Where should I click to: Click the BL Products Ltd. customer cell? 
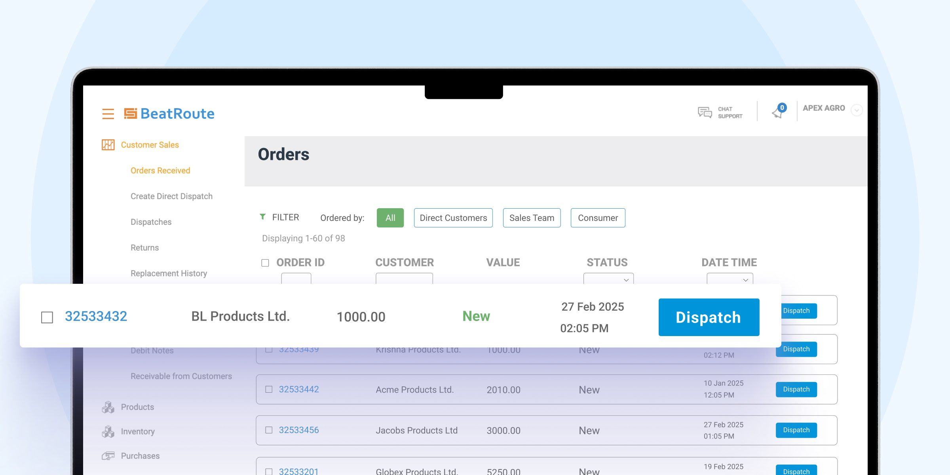241,316
